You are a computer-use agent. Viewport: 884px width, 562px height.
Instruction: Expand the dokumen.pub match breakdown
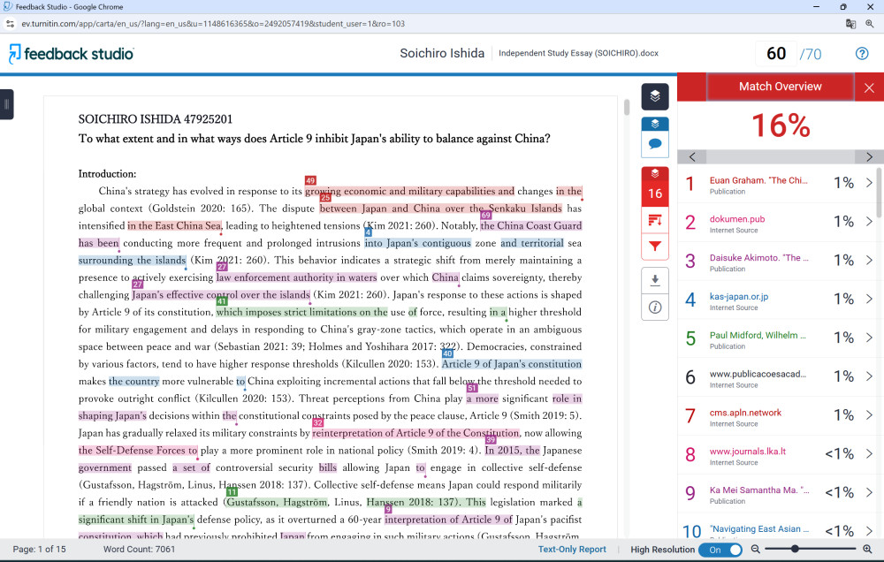[868, 222]
